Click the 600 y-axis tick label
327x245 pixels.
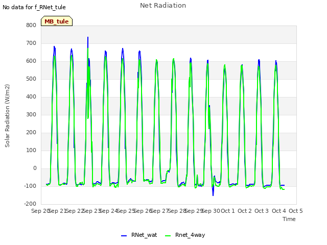31,61
